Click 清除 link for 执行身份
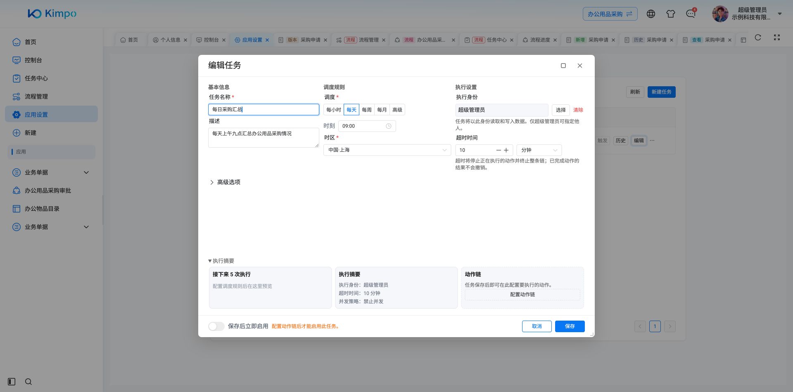 pyautogui.click(x=578, y=110)
